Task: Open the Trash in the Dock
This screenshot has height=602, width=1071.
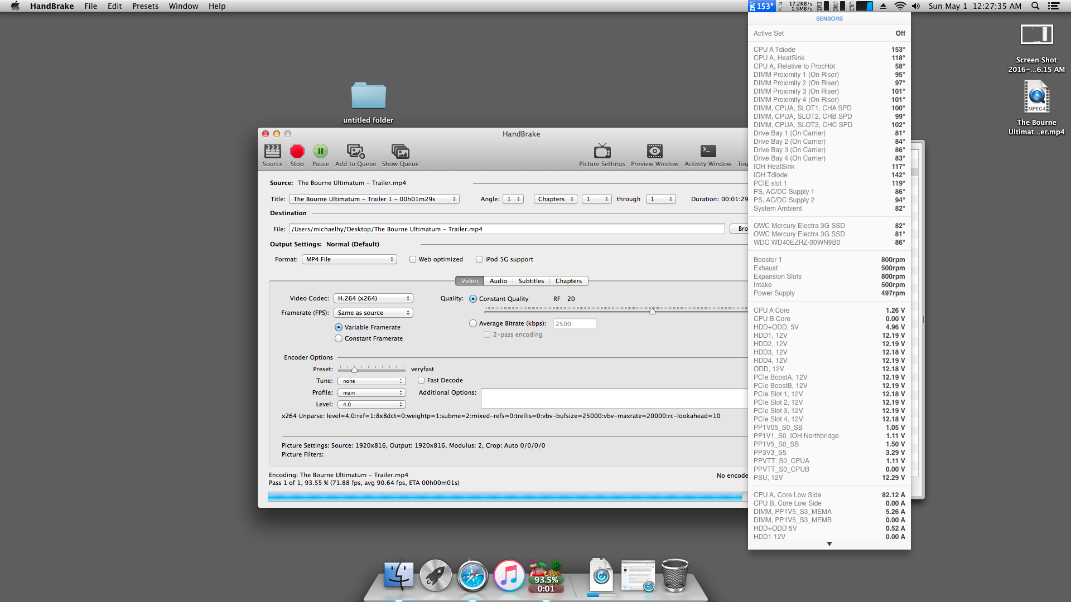Action: [675, 575]
